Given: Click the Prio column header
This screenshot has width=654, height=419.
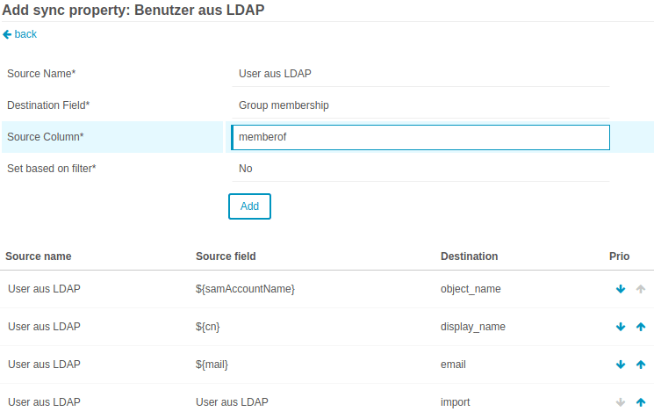Looking at the screenshot, I should 619,256.
